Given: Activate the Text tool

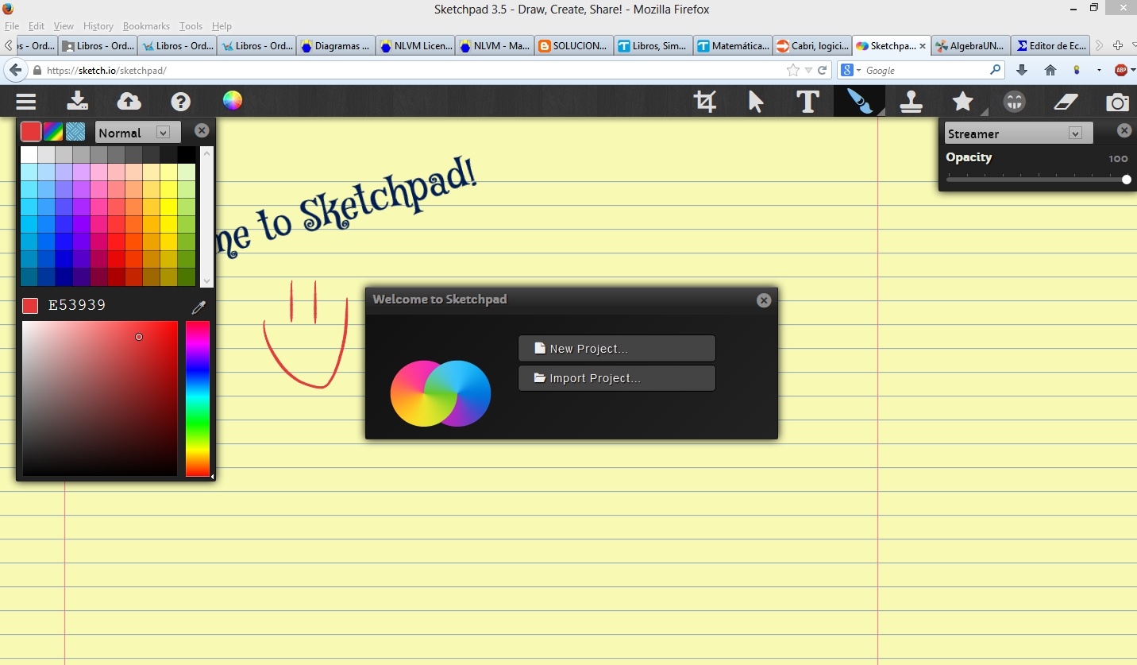Looking at the screenshot, I should (807, 102).
